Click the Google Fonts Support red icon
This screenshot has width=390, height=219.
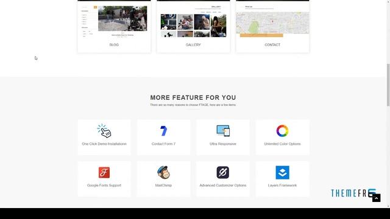104,172
